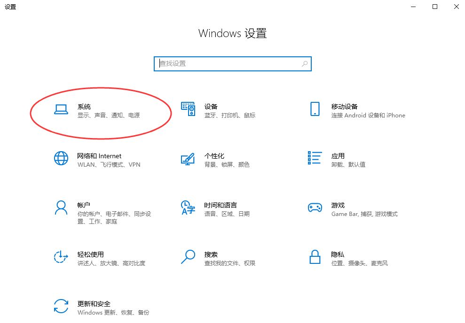Image resolution: width=465 pixels, height=323 pixels.
Task: Select the 时间和语言 category title
Action: [x=221, y=205]
